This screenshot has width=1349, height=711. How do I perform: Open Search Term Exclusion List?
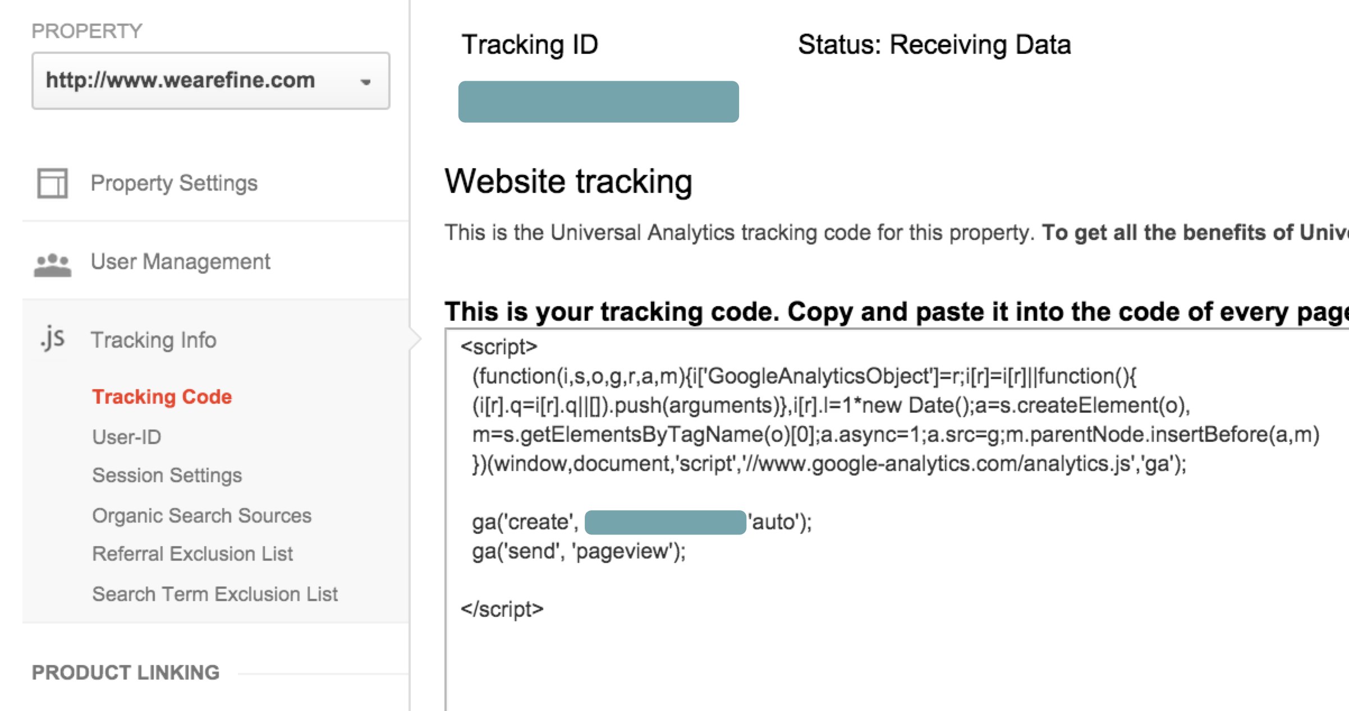point(215,594)
